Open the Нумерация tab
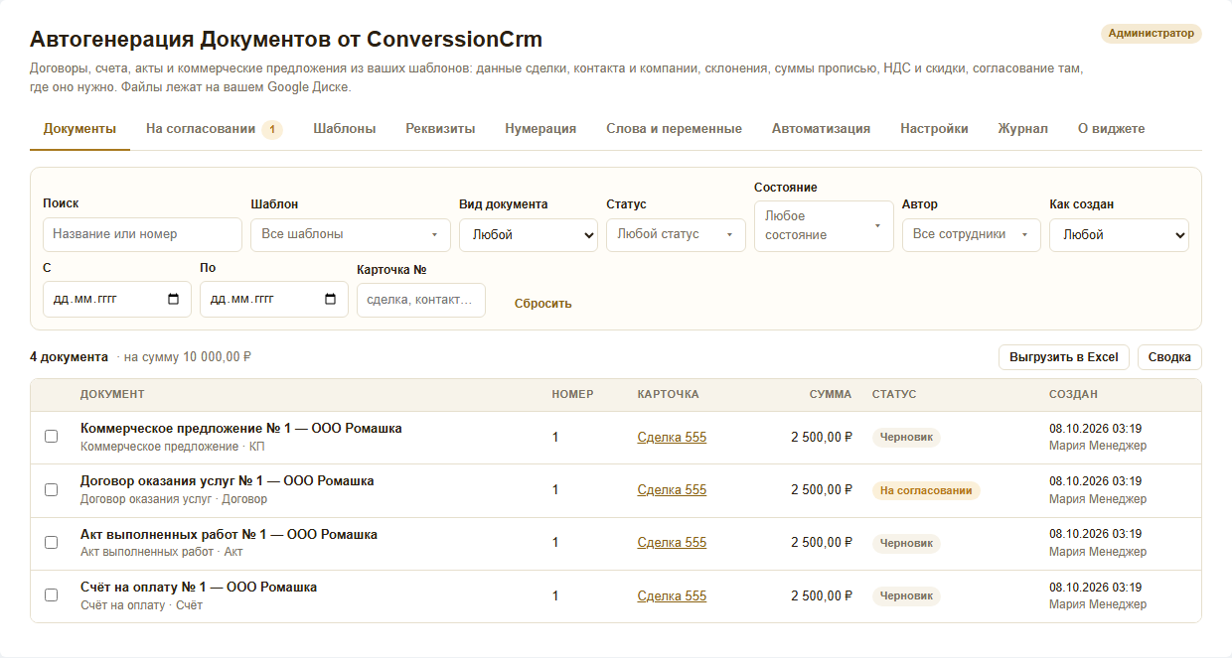Viewport: 1232px width, 658px height. point(540,129)
